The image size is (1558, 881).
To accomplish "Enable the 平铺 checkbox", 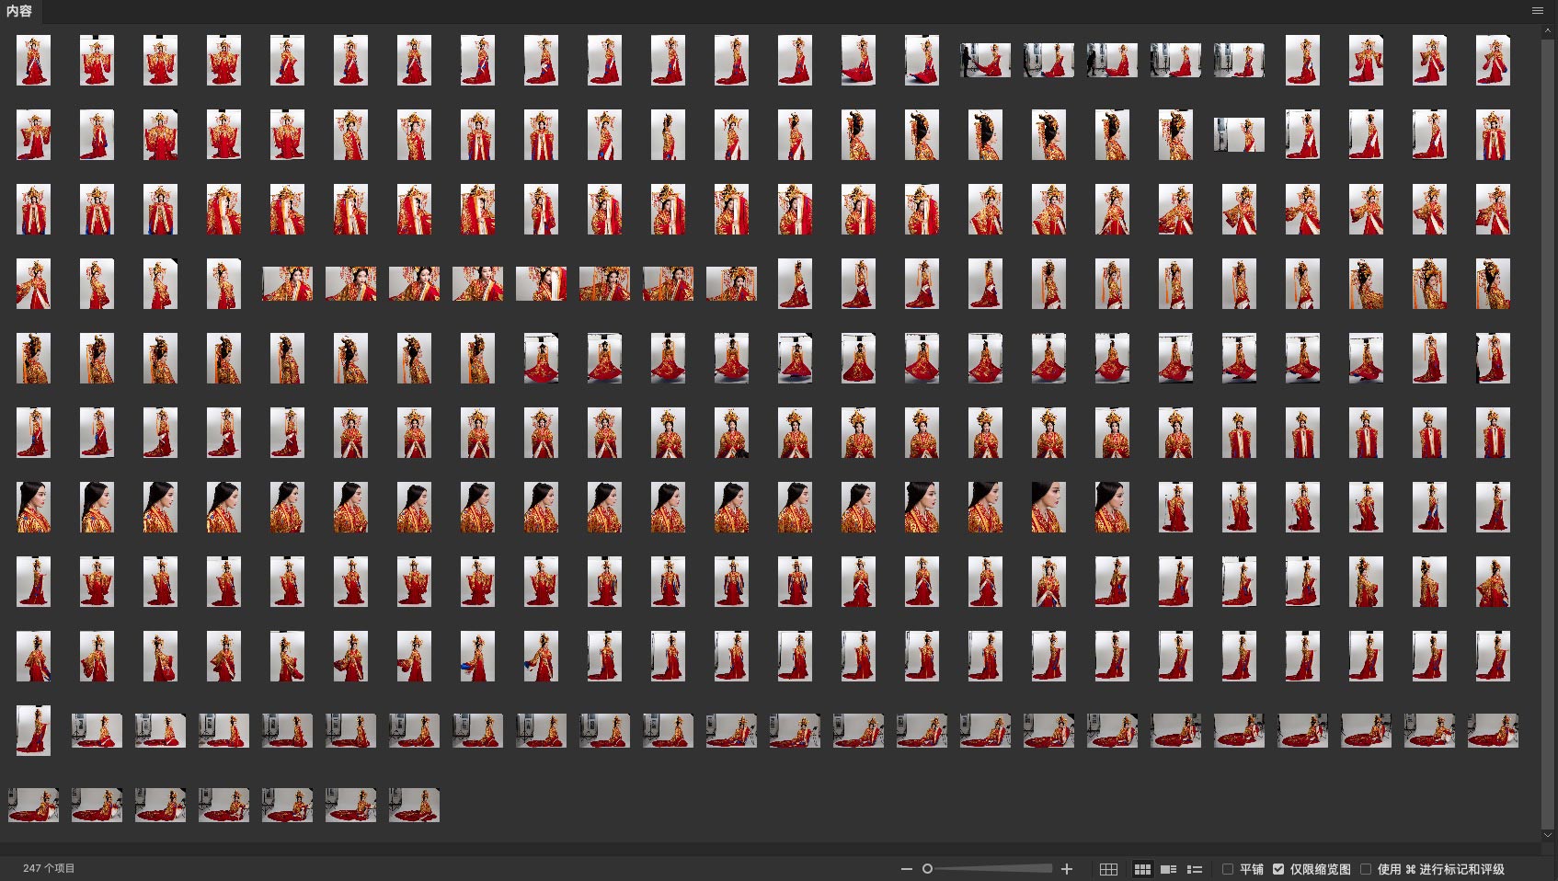I will click(x=1228, y=869).
